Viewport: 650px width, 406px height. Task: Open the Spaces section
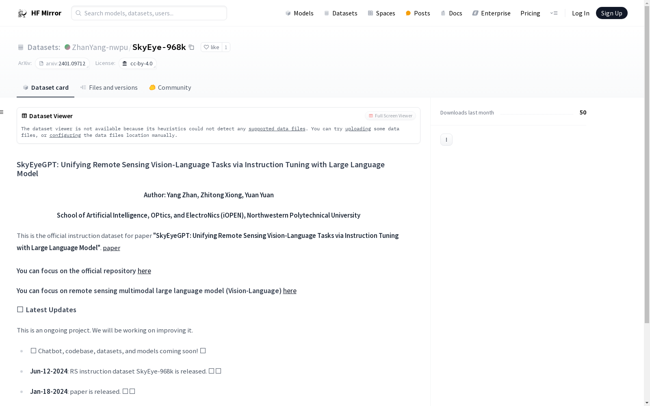tap(381, 13)
